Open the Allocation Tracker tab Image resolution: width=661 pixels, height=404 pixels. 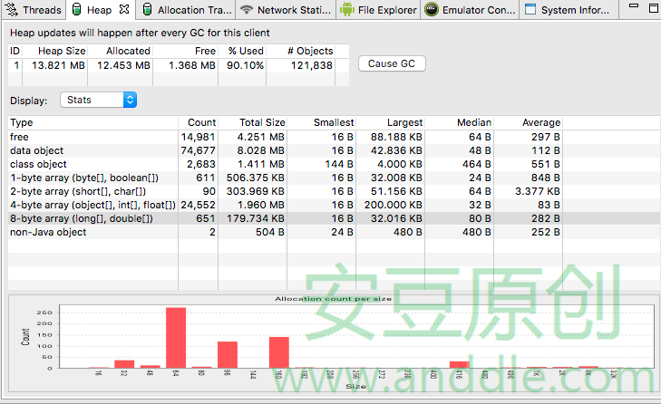pyautogui.click(x=195, y=10)
